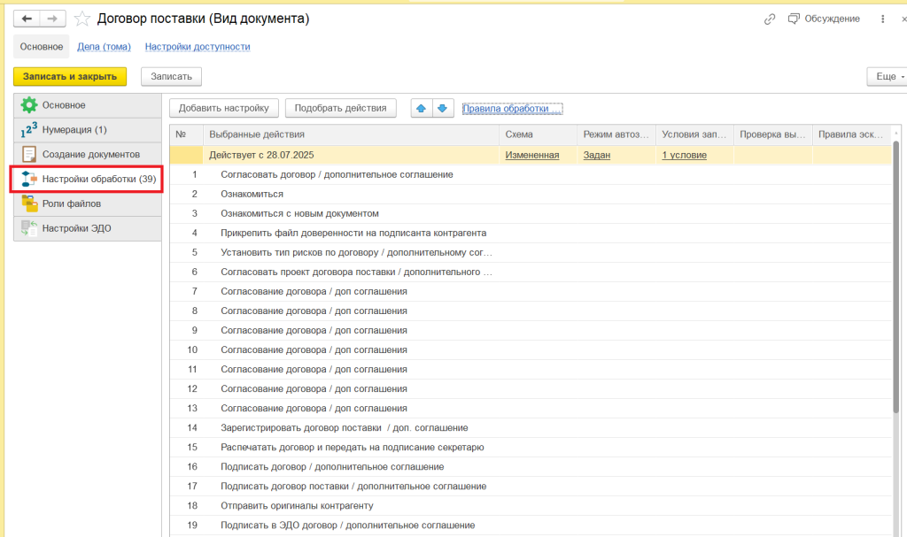Select Нумерация (1) in the sidebar
Viewport: 907px width, 537px height.
click(74, 130)
